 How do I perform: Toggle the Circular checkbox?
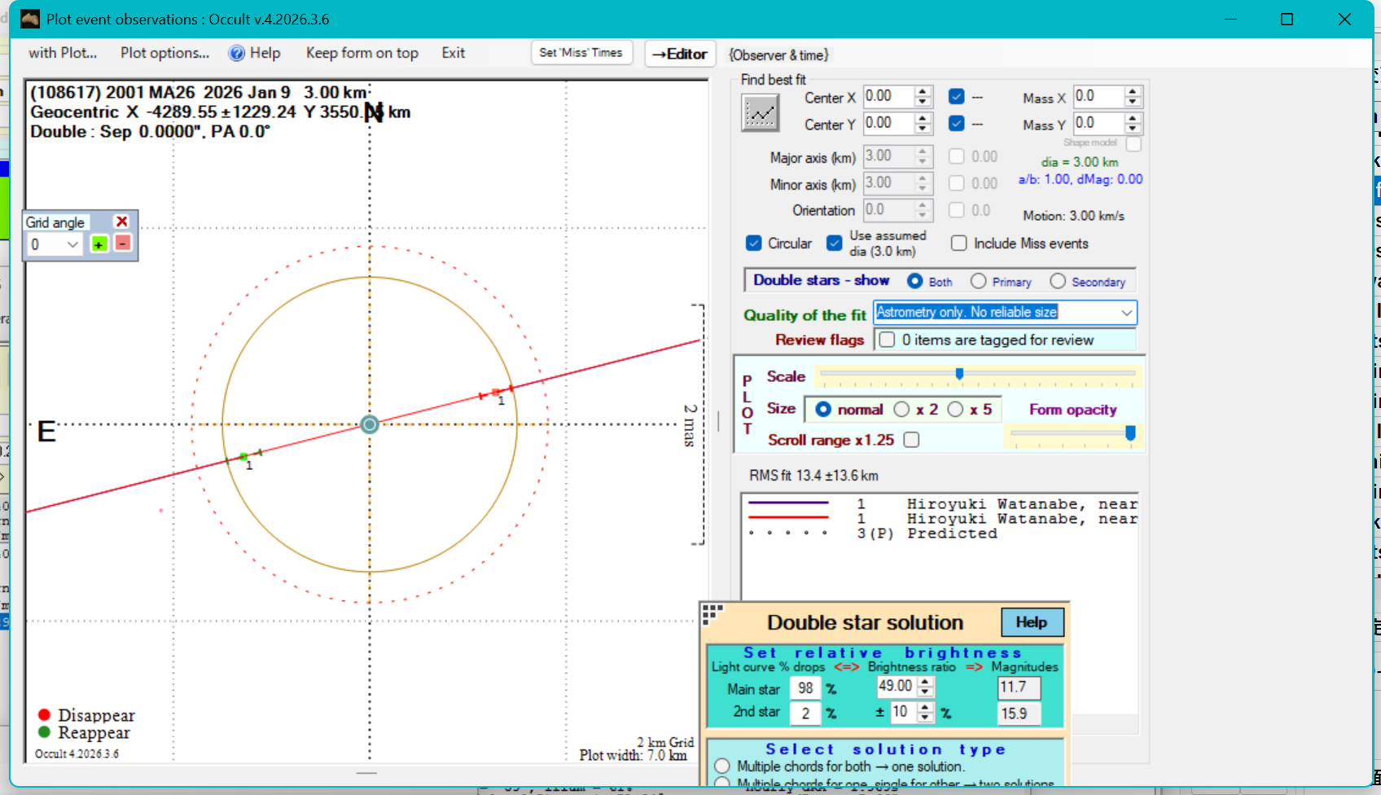click(x=754, y=244)
